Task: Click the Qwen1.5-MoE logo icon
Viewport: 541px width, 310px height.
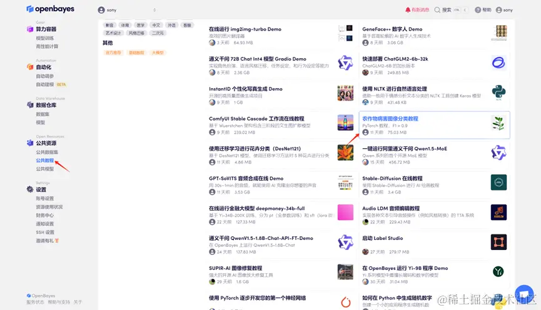Action: (x=499, y=152)
